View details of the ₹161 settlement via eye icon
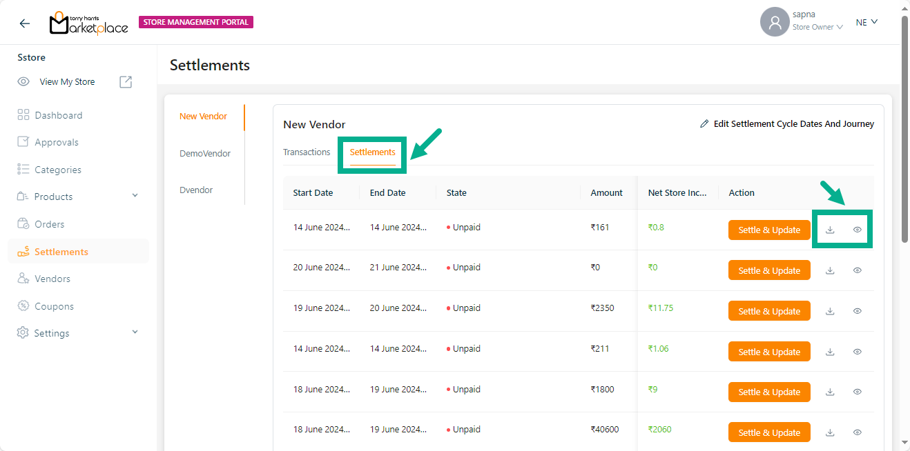 (857, 230)
